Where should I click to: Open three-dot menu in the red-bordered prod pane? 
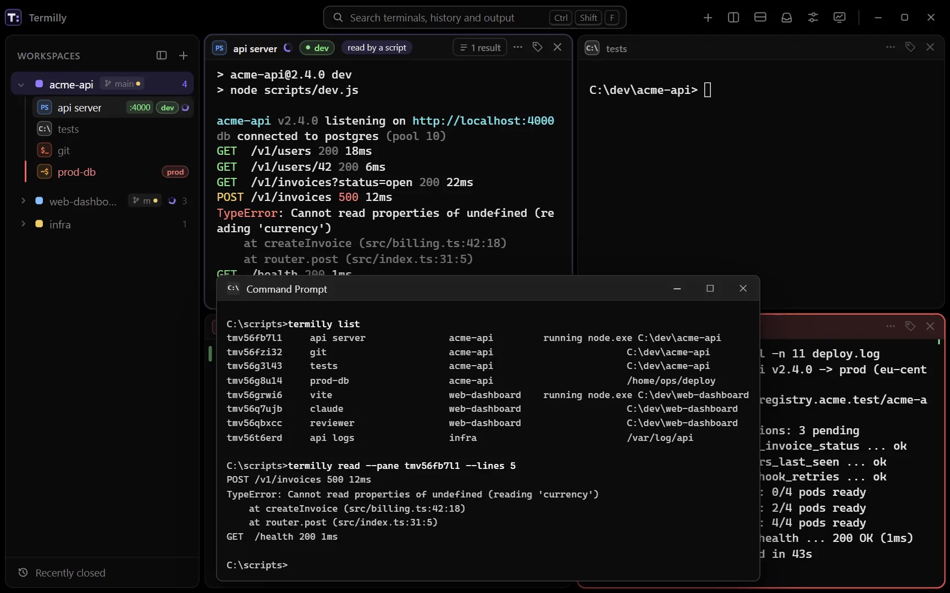tap(891, 326)
